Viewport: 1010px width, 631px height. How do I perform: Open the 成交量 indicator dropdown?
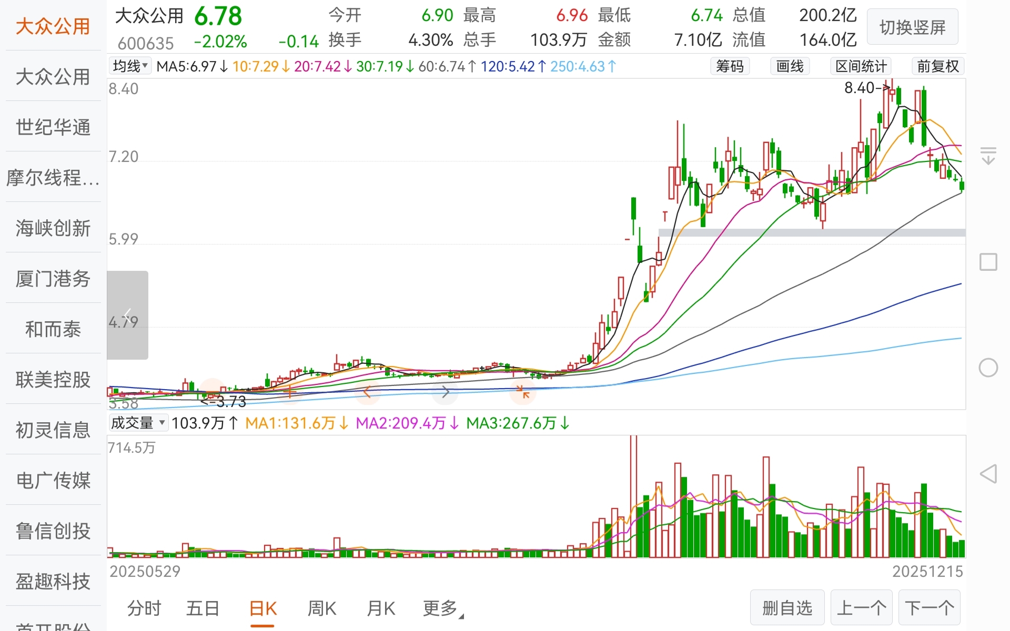point(138,423)
